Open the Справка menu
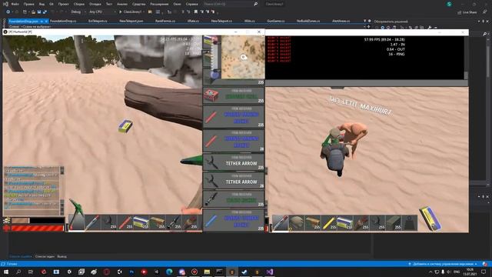Viewport: 492px width, 277px height. pyautogui.click(x=191, y=4)
